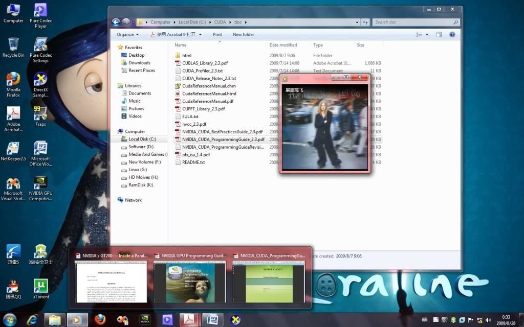Open the Start menu orb
The height and width of the screenshot is (327, 524).
(10, 320)
